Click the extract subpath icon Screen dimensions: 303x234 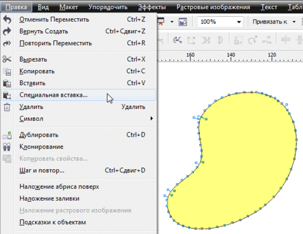[205, 40]
